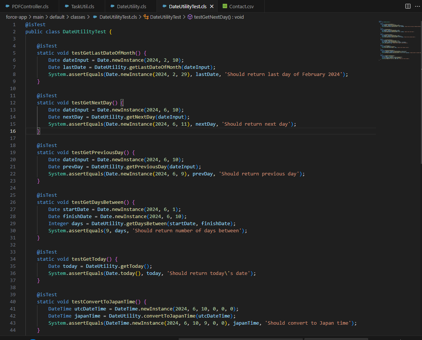Viewport: 422px width, 340px height.
Task: Open the More Actions ellipsis menu
Action: click(x=417, y=6)
